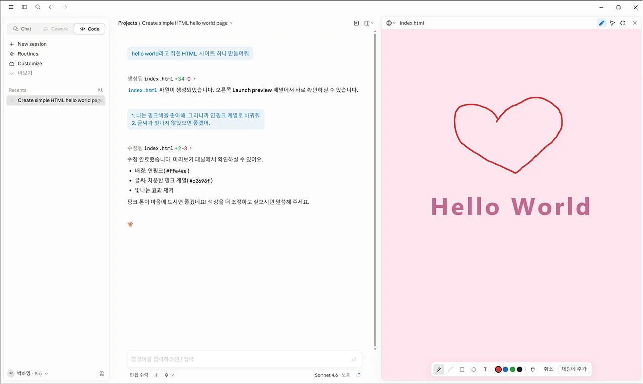Switch to the Cowork tab

(x=55, y=29)
